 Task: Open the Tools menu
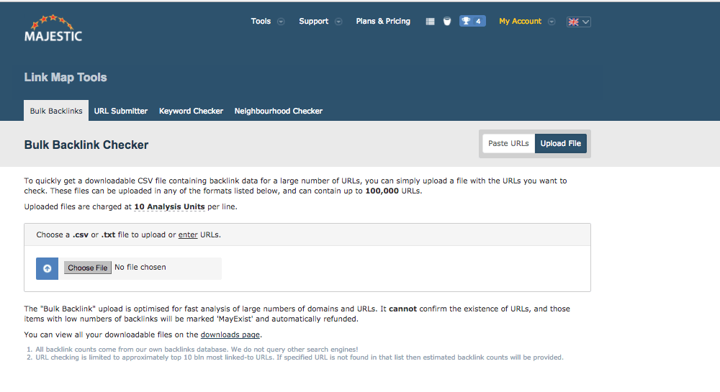(261, 21)
